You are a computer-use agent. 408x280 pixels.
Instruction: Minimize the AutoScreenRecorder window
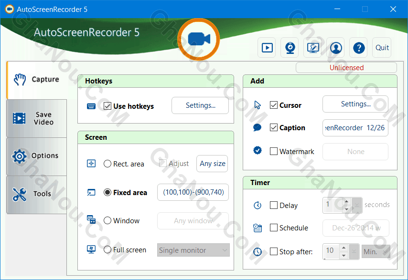point(337,9)
